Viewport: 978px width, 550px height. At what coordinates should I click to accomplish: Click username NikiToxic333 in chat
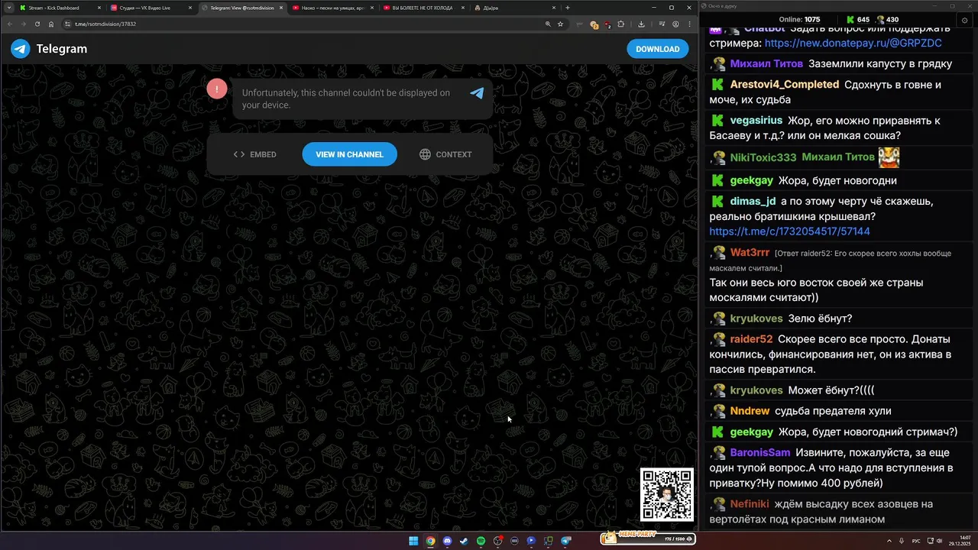(763, 157)
